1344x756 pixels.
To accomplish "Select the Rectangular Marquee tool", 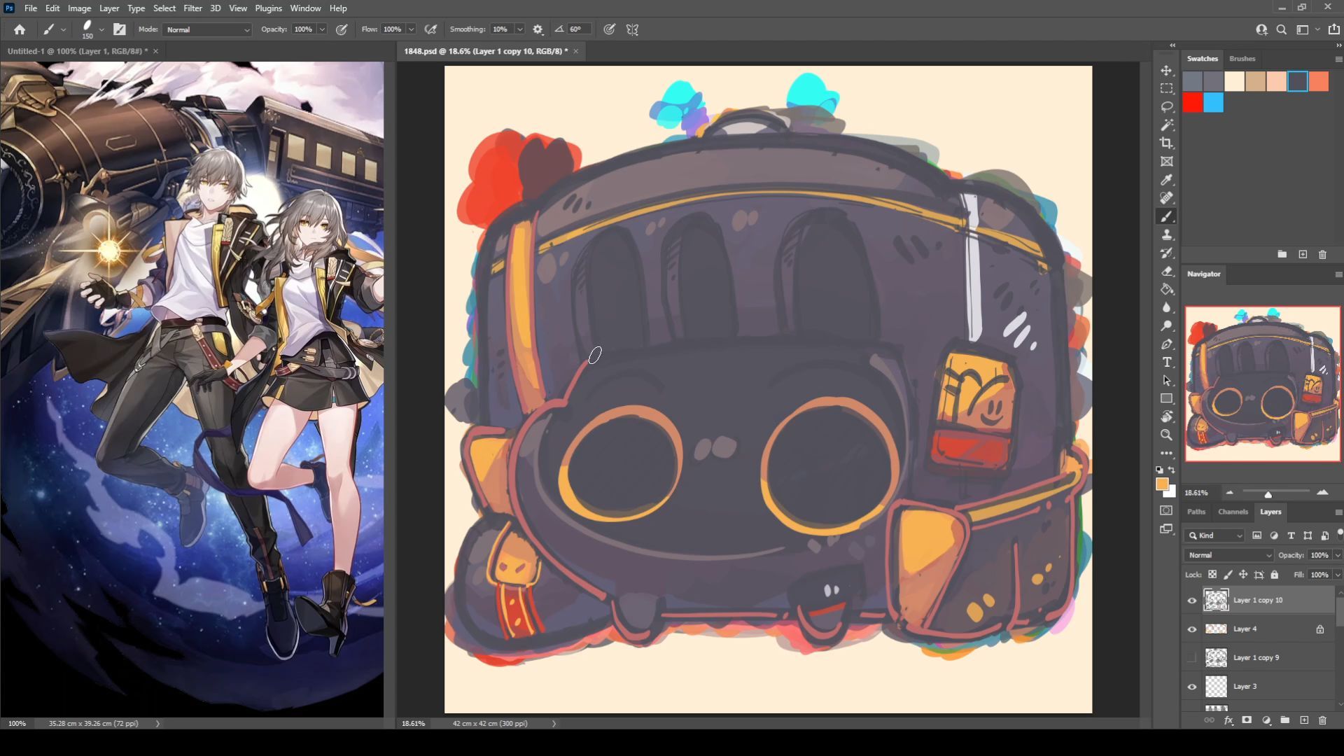I will [1166, 89].
